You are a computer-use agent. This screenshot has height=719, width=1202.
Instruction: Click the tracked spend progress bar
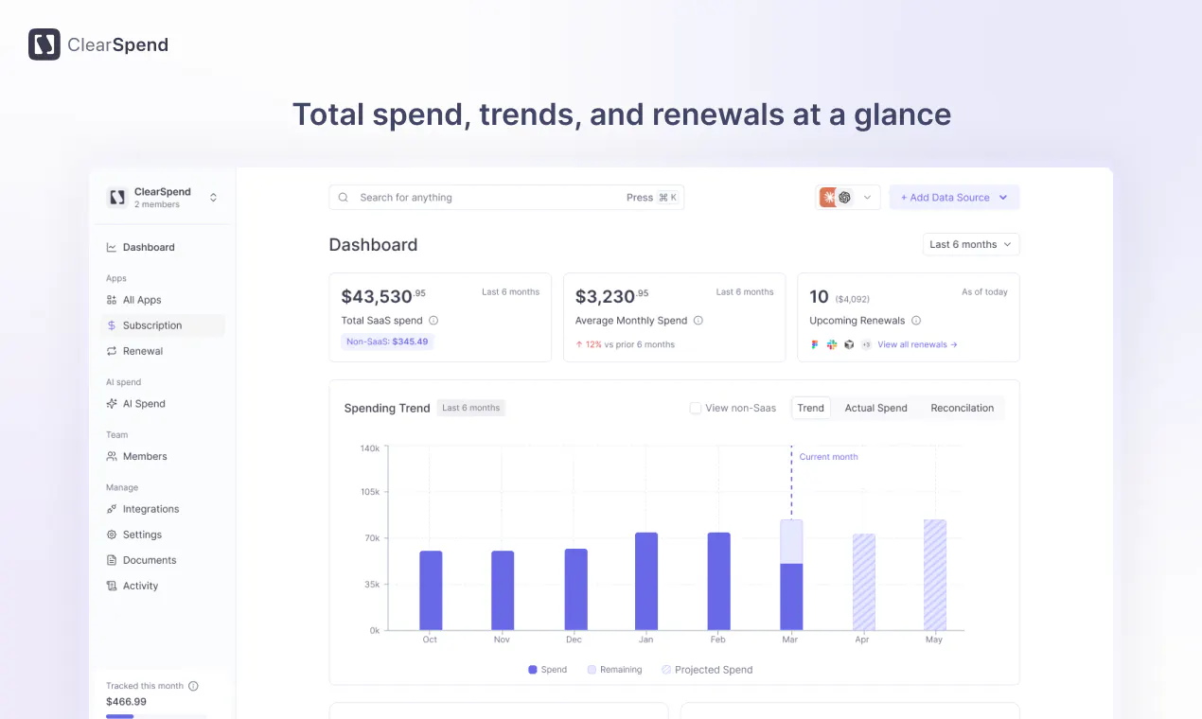point(156,716)
